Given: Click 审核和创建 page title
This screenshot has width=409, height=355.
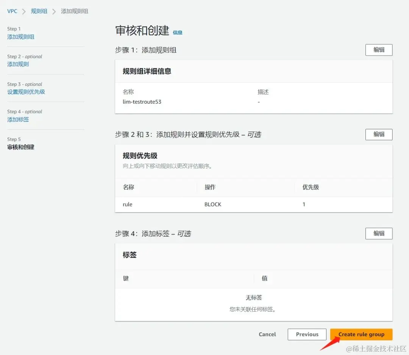Looking at the screenshot, I should [142, 31].
